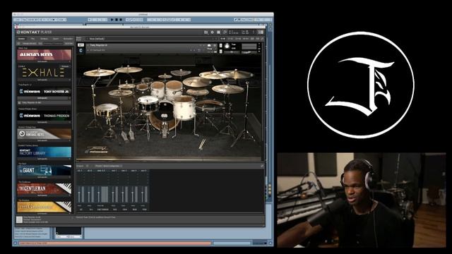Open the Presets / Batch configuration dropdown
Viewport: 452px width, 254px height.
[x=108, y=166]
